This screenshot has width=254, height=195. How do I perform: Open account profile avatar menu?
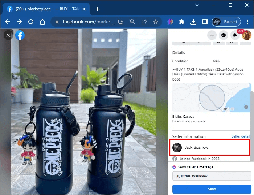pyautogui.click(x=246, y=35)
